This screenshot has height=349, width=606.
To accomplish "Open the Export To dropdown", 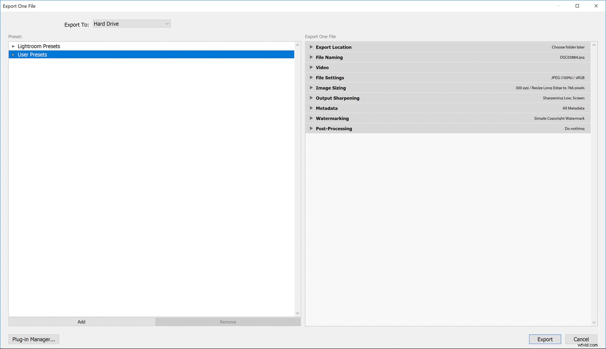I will point(132,24).
